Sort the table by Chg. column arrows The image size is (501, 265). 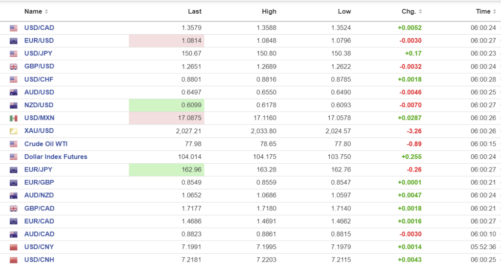[x=420, y=11]
